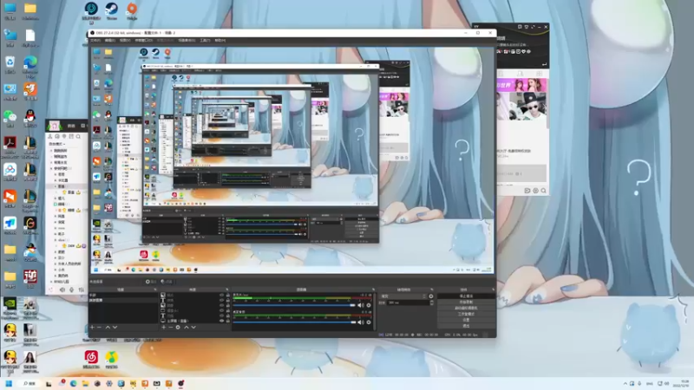
Task: Toggle visibility eye of display capture source row
Action: [x=222, y=321]
